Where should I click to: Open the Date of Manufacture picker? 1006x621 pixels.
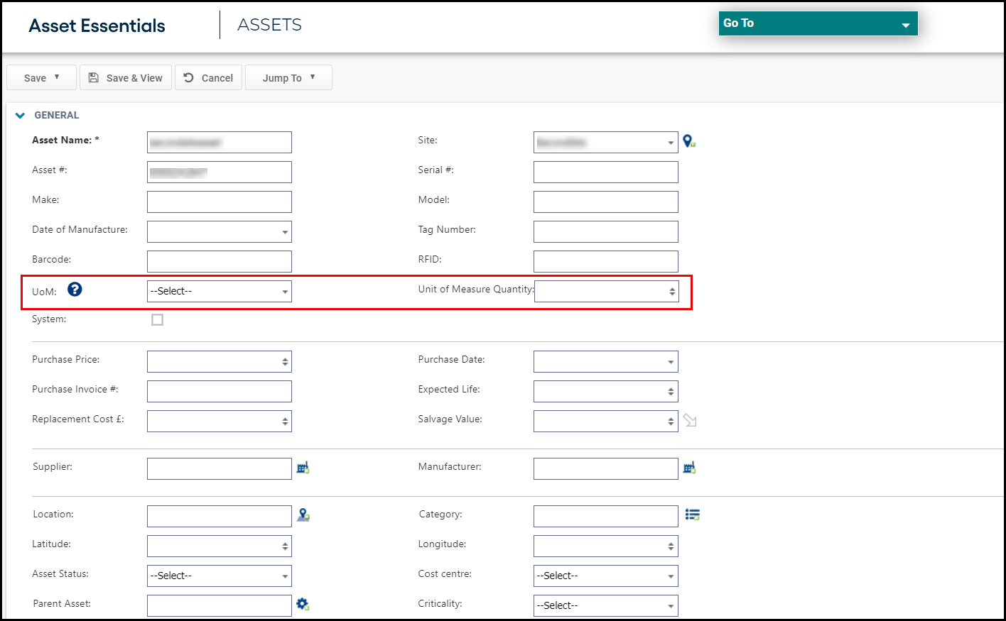tap(220, 231)
